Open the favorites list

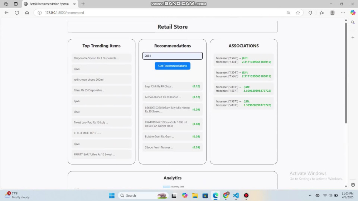pos(322,13)
